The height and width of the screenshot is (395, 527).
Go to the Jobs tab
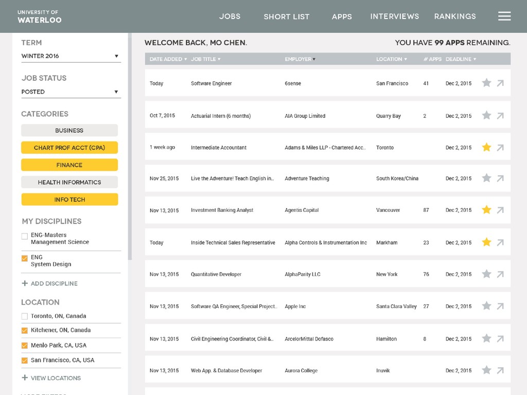tap(230, 16)
